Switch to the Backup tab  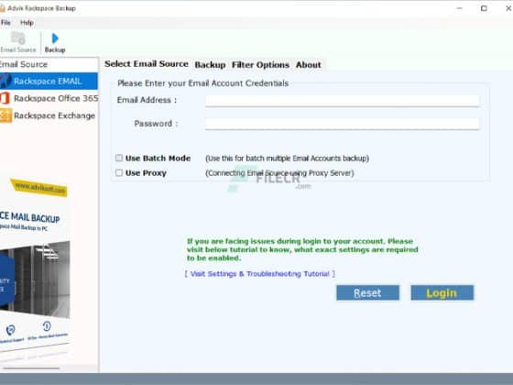pyautogui.click(x=210, y=65)
